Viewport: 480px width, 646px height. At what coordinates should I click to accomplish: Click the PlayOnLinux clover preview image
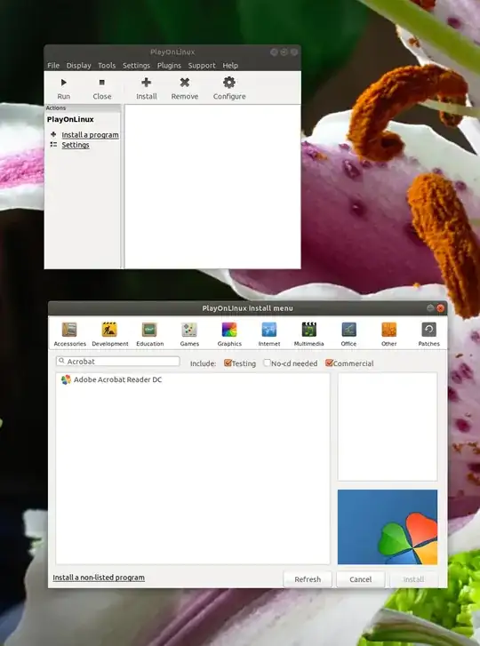[388, 527]
